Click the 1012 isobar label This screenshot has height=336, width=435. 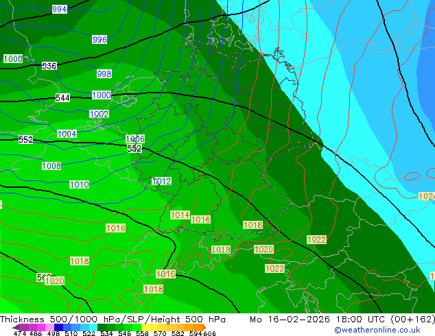(x=162, y=181)
